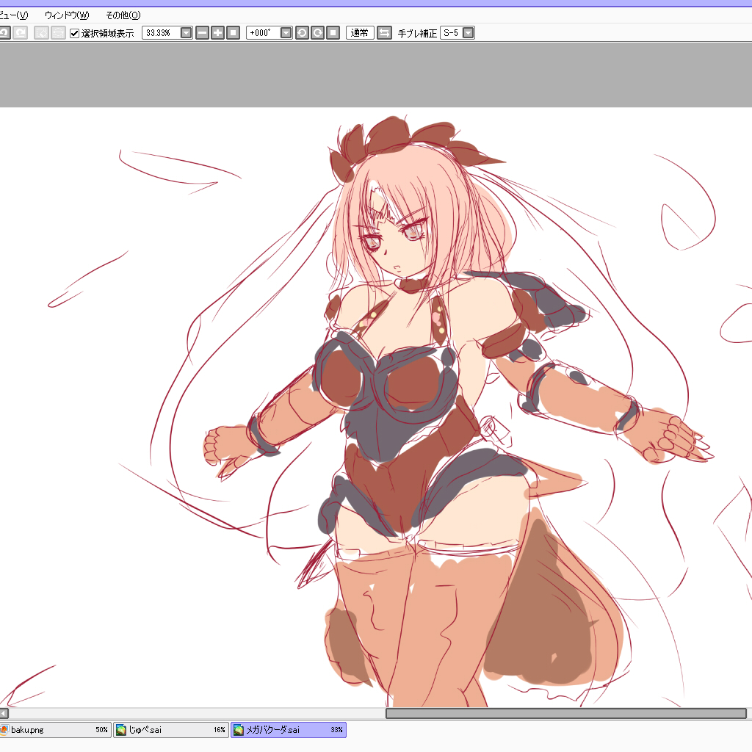
Task: Open the S-5 stabilizer dropdown
Action: tap(469, 33)
